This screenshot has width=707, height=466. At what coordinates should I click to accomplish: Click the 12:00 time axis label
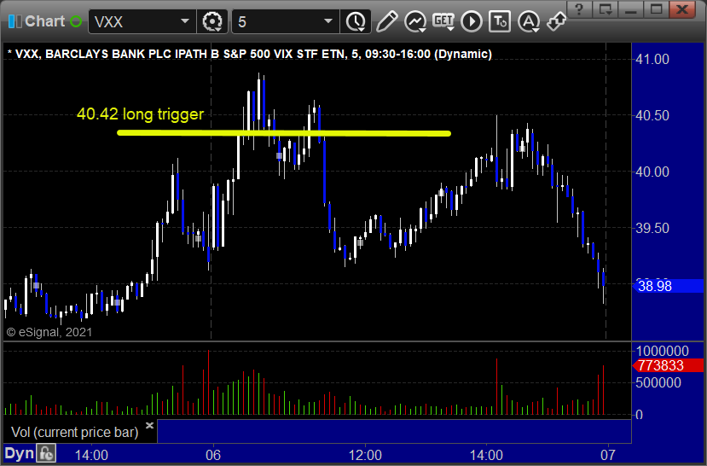[365, 455]
